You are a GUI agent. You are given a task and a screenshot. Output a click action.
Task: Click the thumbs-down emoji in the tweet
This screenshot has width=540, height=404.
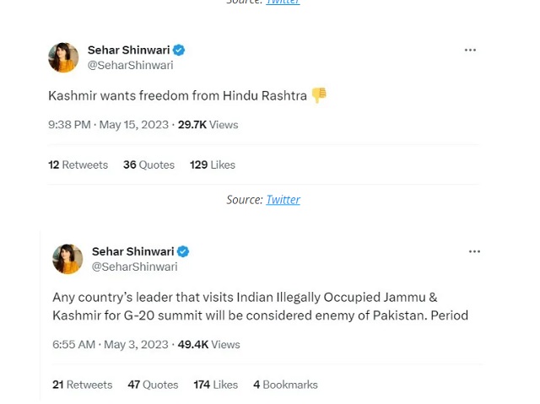319,95
